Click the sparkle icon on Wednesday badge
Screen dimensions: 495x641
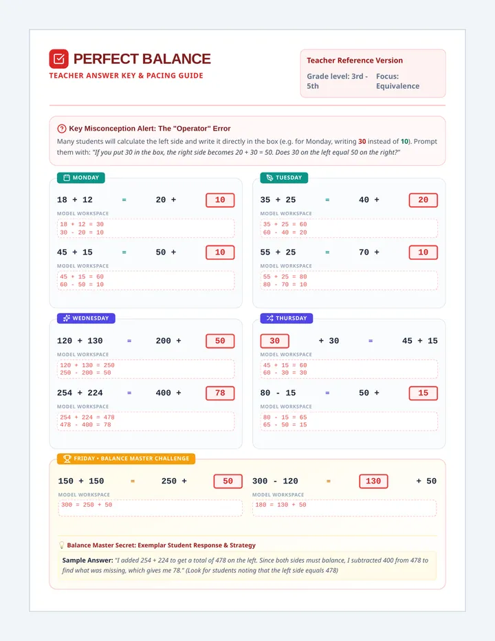tap(67, 318)
